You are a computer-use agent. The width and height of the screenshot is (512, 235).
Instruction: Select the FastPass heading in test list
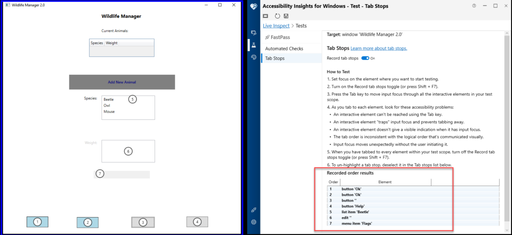[x=280, y=37]
